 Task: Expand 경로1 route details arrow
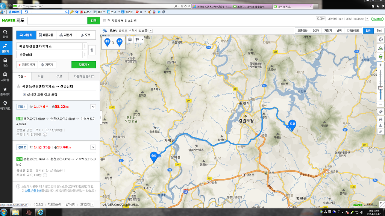[93, 107]
